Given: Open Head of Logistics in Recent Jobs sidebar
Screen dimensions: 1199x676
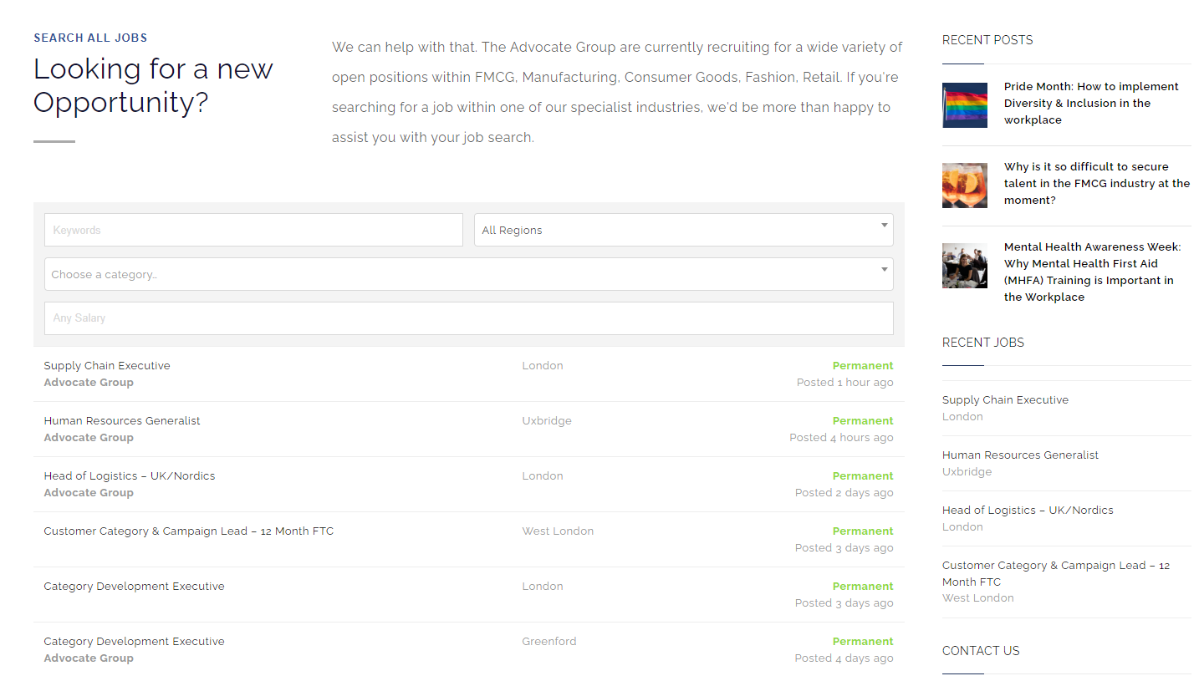Looking at the screenshot, I should coord(1028,511).
